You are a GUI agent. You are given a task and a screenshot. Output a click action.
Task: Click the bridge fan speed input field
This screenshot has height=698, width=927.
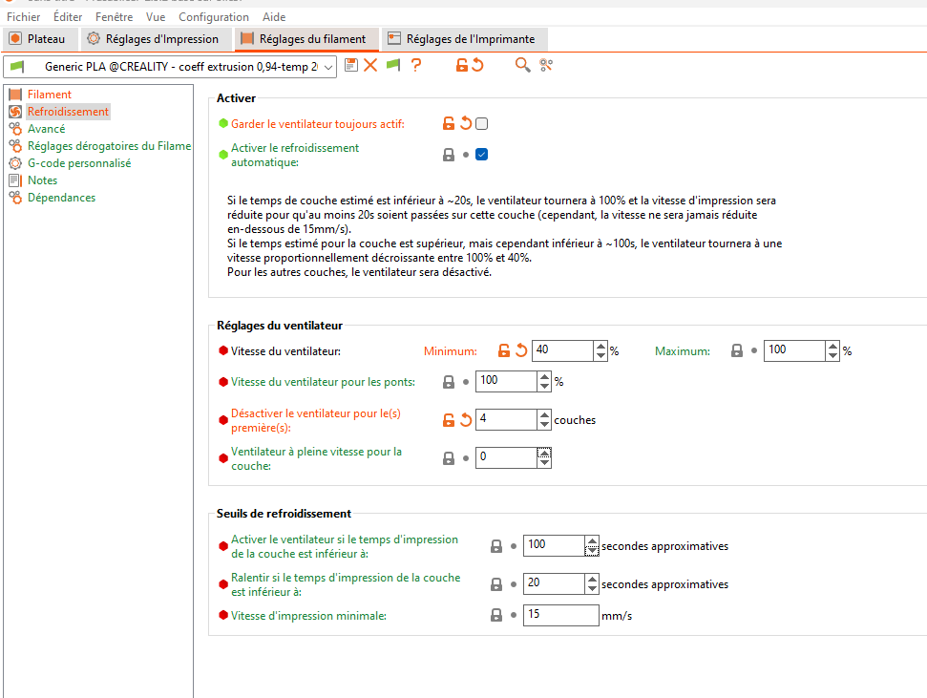point(506,382)
